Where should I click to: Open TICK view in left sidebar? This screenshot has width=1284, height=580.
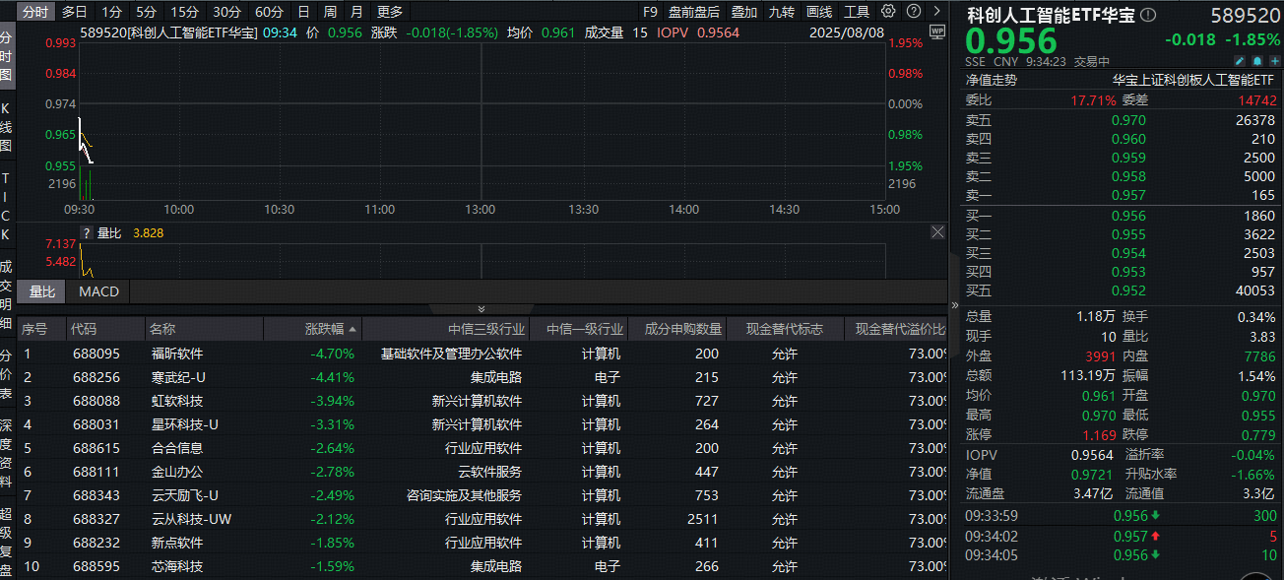pyautogui.click(x=6, y=206)
